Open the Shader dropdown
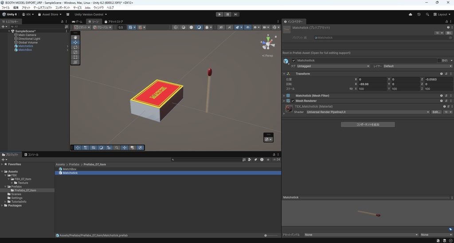Screen dimensions: 454x243 pyautogui.click(x=368, y=112)
